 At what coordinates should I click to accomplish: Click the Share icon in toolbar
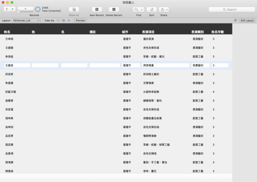pyautogui.click(x=162, y=10)
